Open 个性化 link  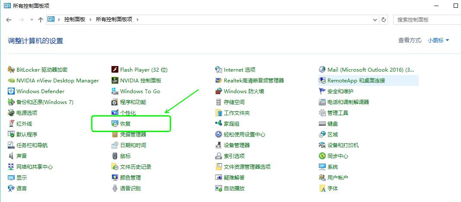(x=128, y=113)
